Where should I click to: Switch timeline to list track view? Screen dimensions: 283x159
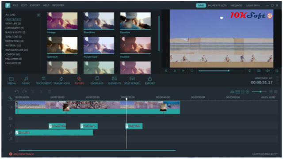click(x=271, y=92)
